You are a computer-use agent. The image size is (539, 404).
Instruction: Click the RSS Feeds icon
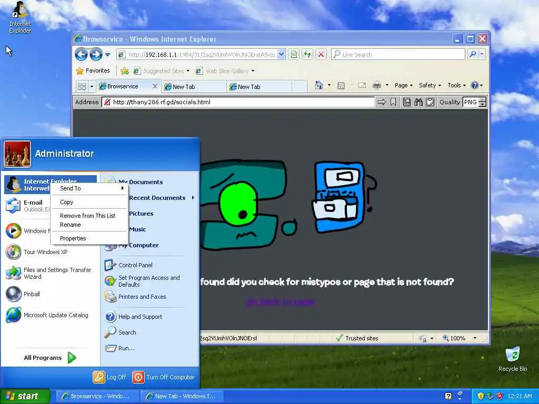341,86
